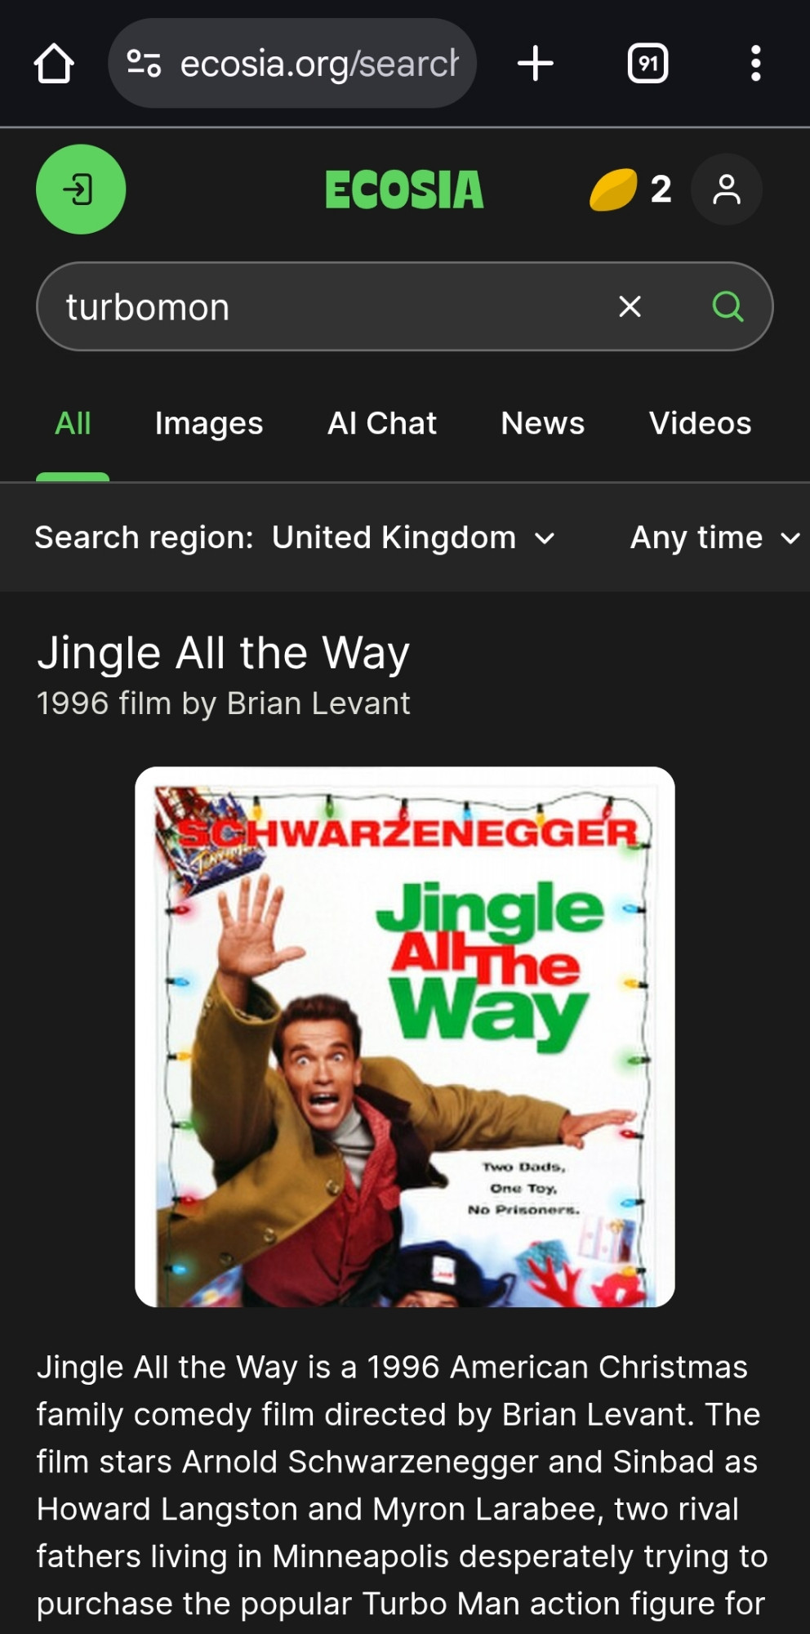Switch to the News tab
The width and height of the screenshot is (810, 1634).
(543, 423)
